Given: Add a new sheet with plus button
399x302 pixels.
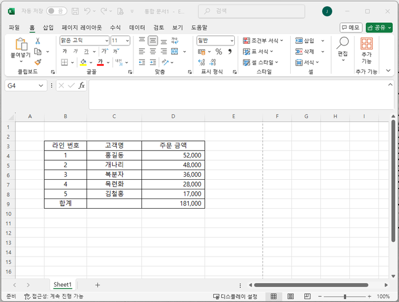Looking at the screenshot, I should 97,285.
